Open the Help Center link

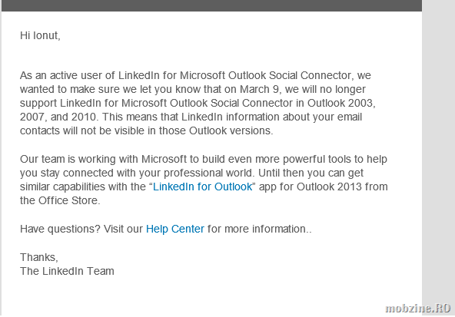[x=175, y=229]
